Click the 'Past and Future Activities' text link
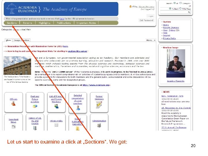 point(35,99)
